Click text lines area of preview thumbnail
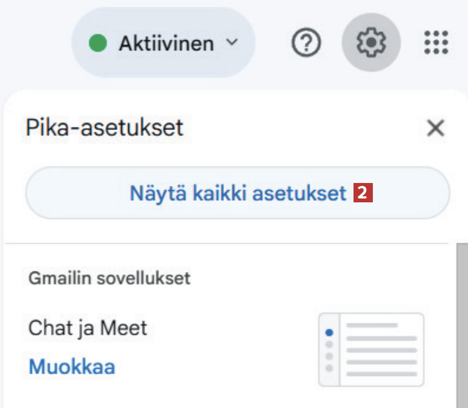Viewport: 468px width, 408px height. (x=382, y=349)
